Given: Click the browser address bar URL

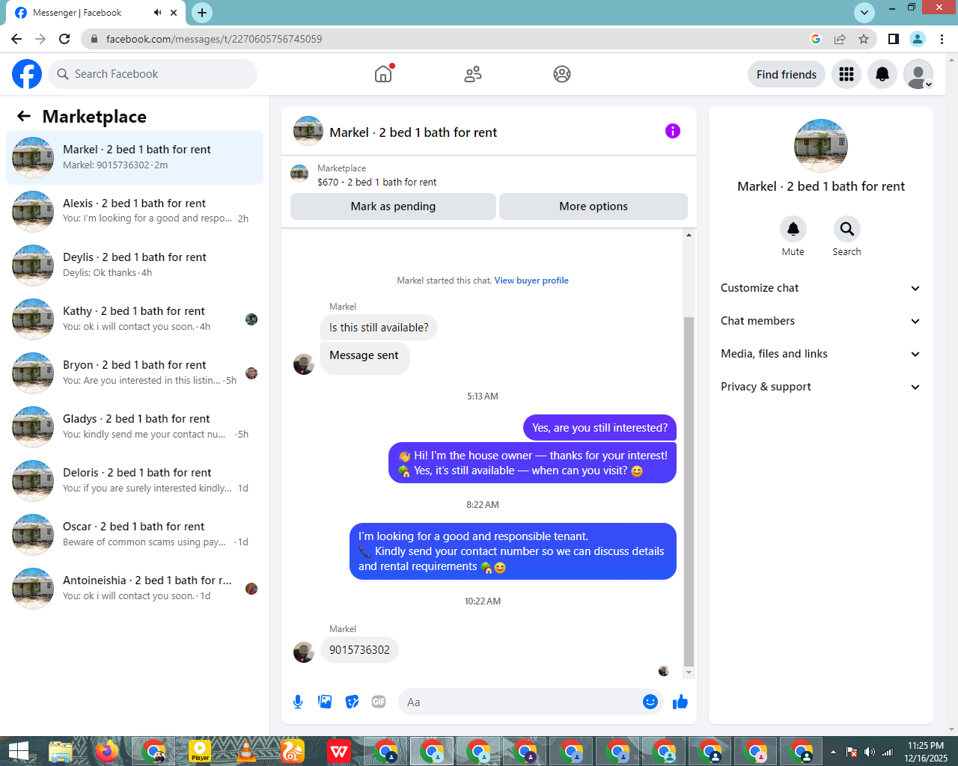Looking at the screenshot, I should click(214, 39).
